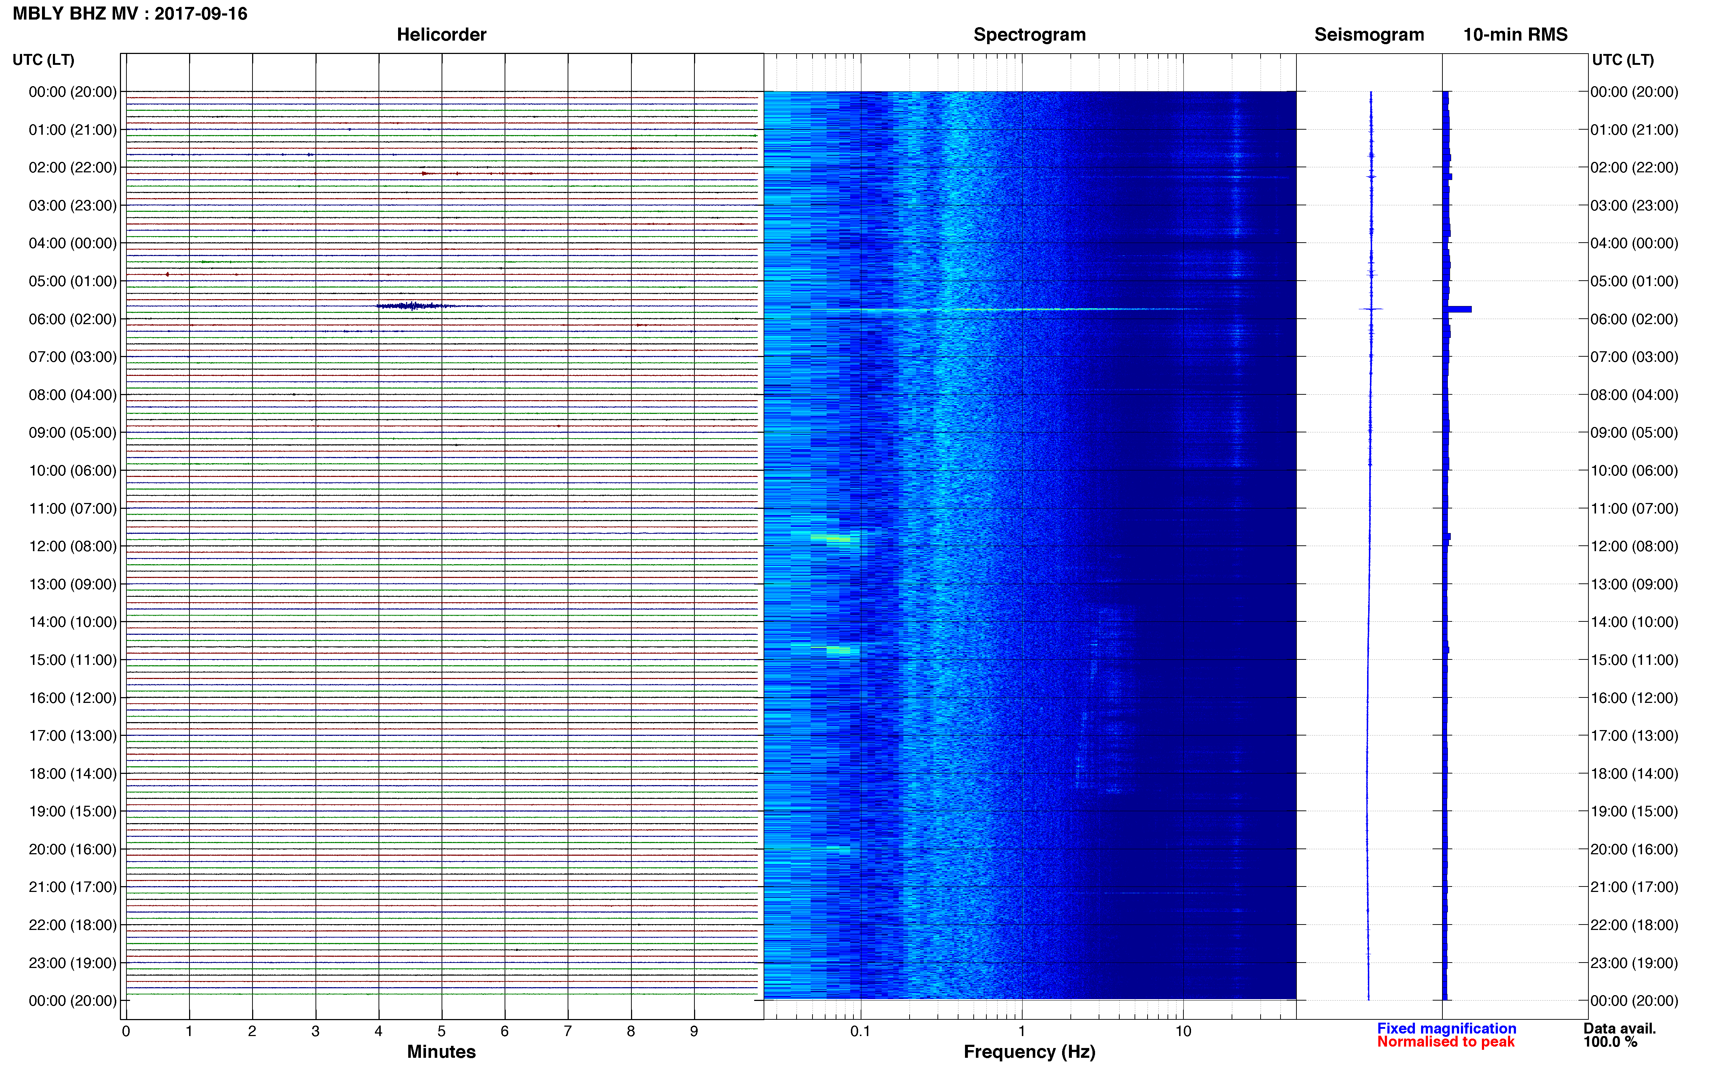The height and width of the screenshot is (1073, 1717).
Task: Click left time label 19:00 (15:00)
Action: 72,811
